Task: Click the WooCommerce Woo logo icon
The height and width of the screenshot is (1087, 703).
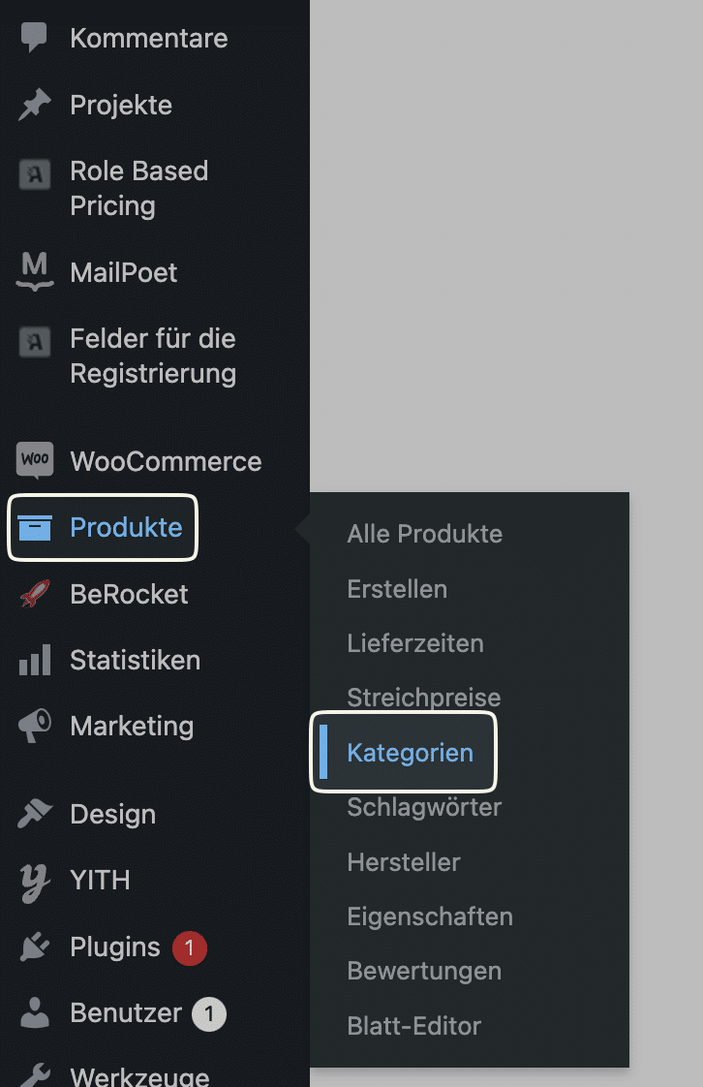Action: pyautogui.click(x=35, y=460)
